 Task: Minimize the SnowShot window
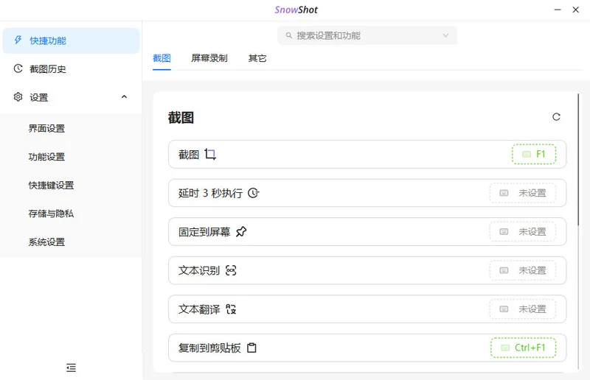pos(558,10)
